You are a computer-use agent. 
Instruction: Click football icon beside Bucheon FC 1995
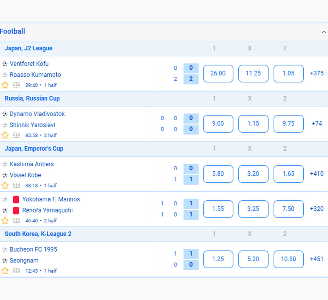5,250
